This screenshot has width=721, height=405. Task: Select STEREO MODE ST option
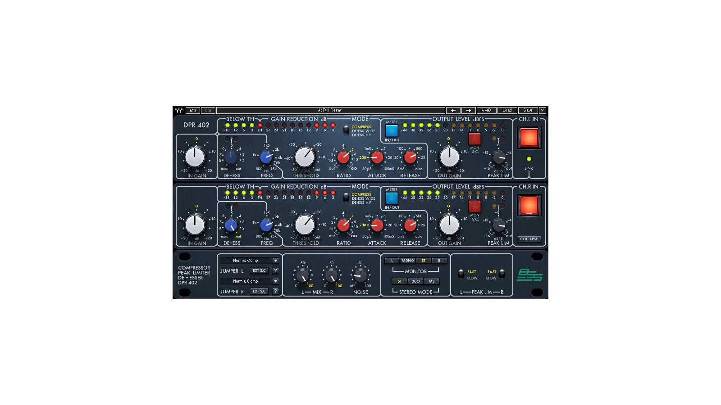coord(400,281)
